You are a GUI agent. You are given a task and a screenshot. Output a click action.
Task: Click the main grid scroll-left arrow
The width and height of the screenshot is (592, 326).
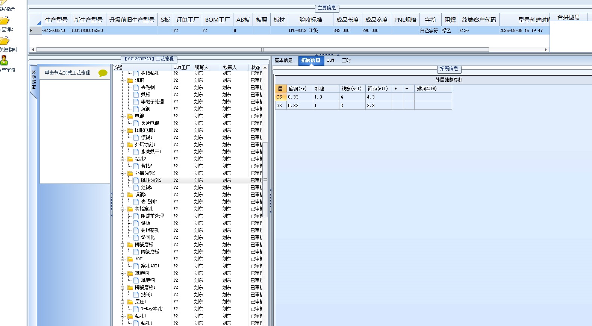coord(33,50)
